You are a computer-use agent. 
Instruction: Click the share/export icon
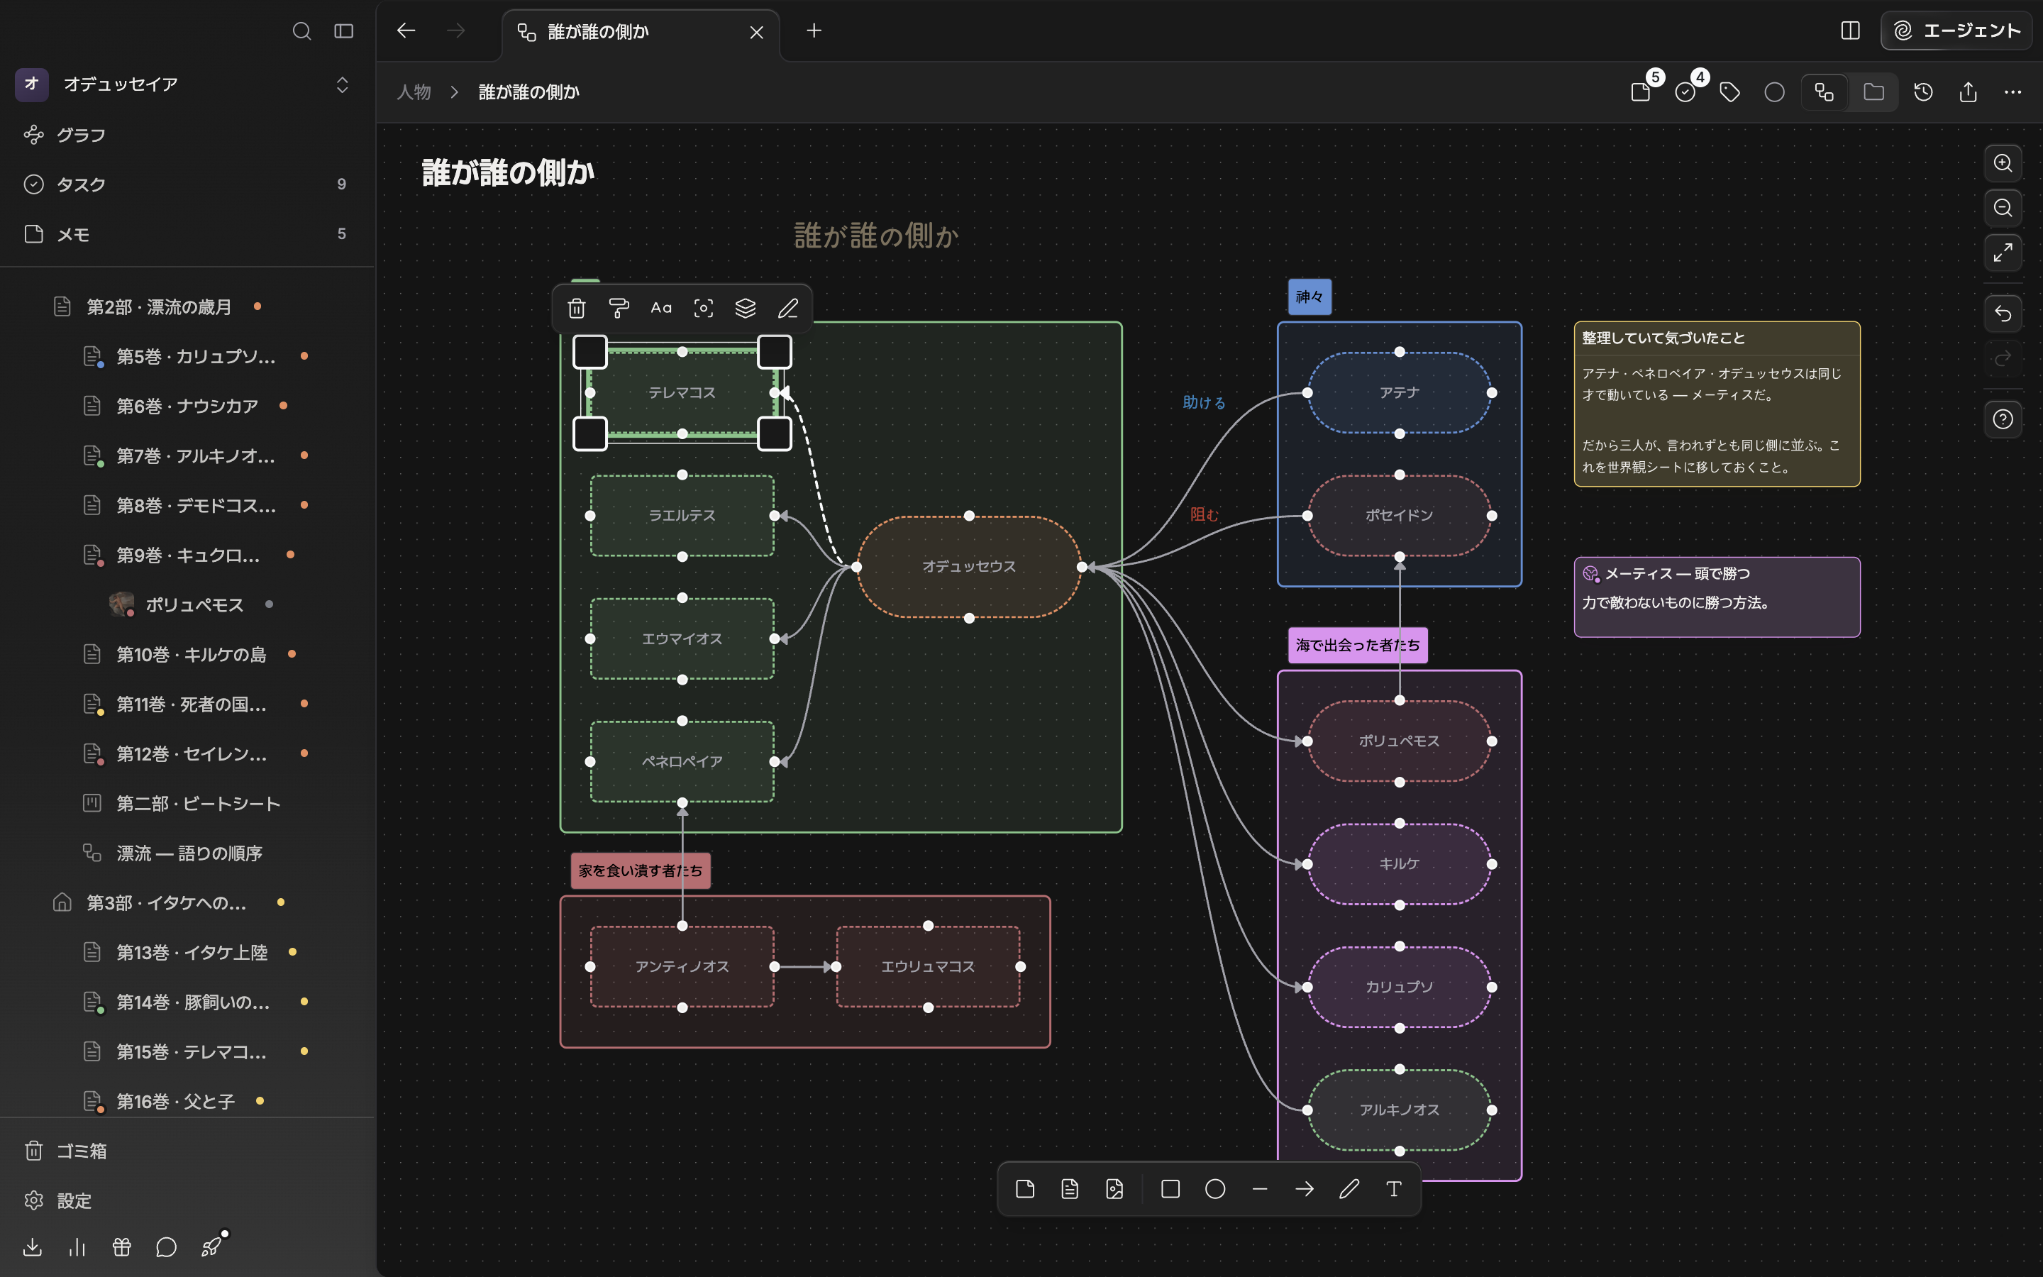[x=1968, y=92]
